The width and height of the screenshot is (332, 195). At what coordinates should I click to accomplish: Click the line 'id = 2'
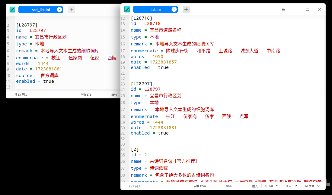(x=139, y=155)
